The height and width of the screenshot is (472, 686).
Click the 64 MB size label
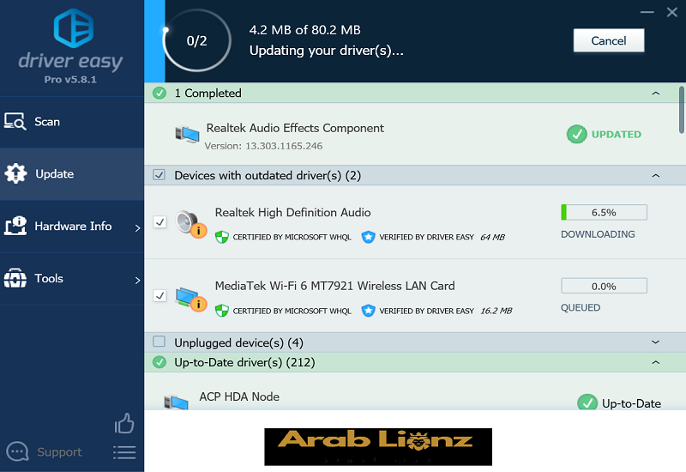pos(492,238)
